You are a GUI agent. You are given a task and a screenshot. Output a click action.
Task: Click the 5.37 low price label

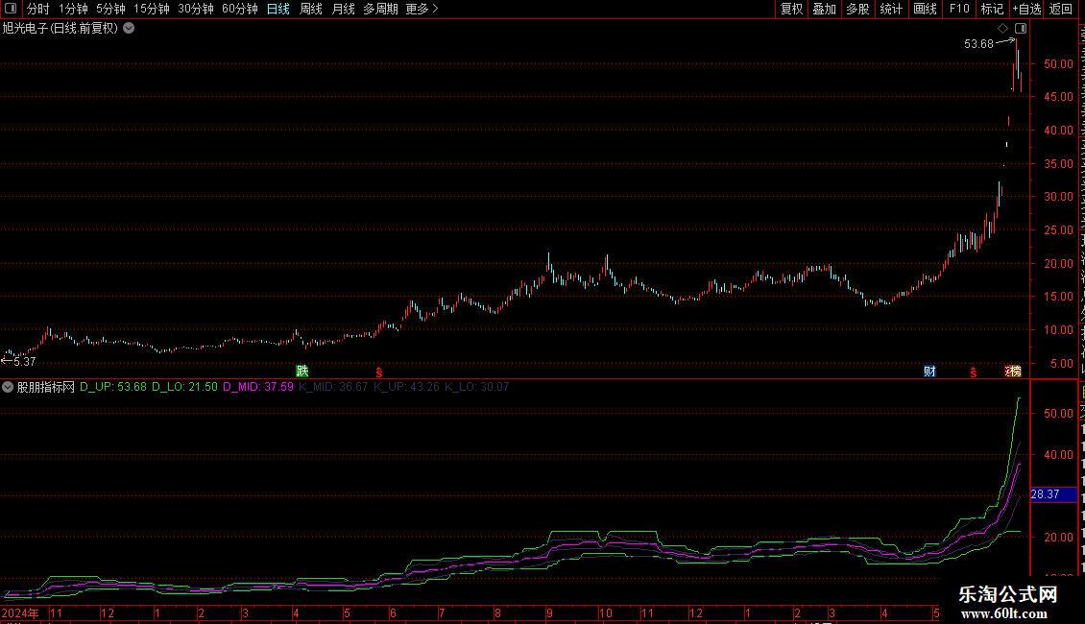[24, 362]
